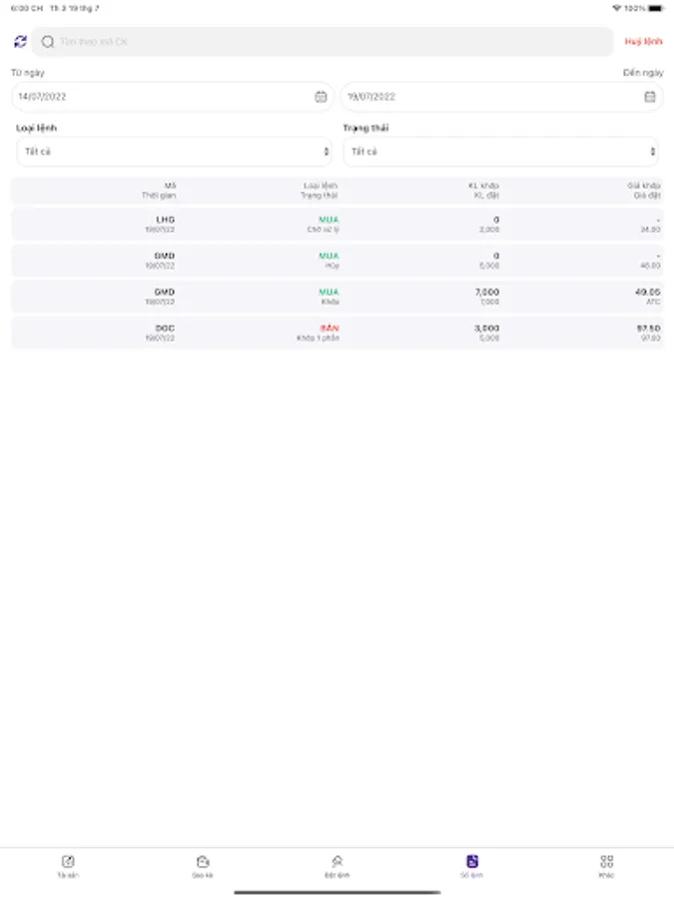Go to the Đặt lệnh tab

pos(337,866)
